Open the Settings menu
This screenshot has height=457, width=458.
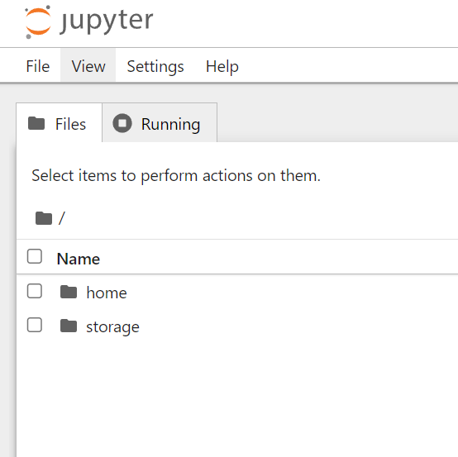(x=155, y=66)
